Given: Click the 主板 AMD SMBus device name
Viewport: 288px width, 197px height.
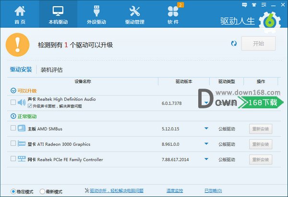Looking at the screenshot, I should 45,129.
